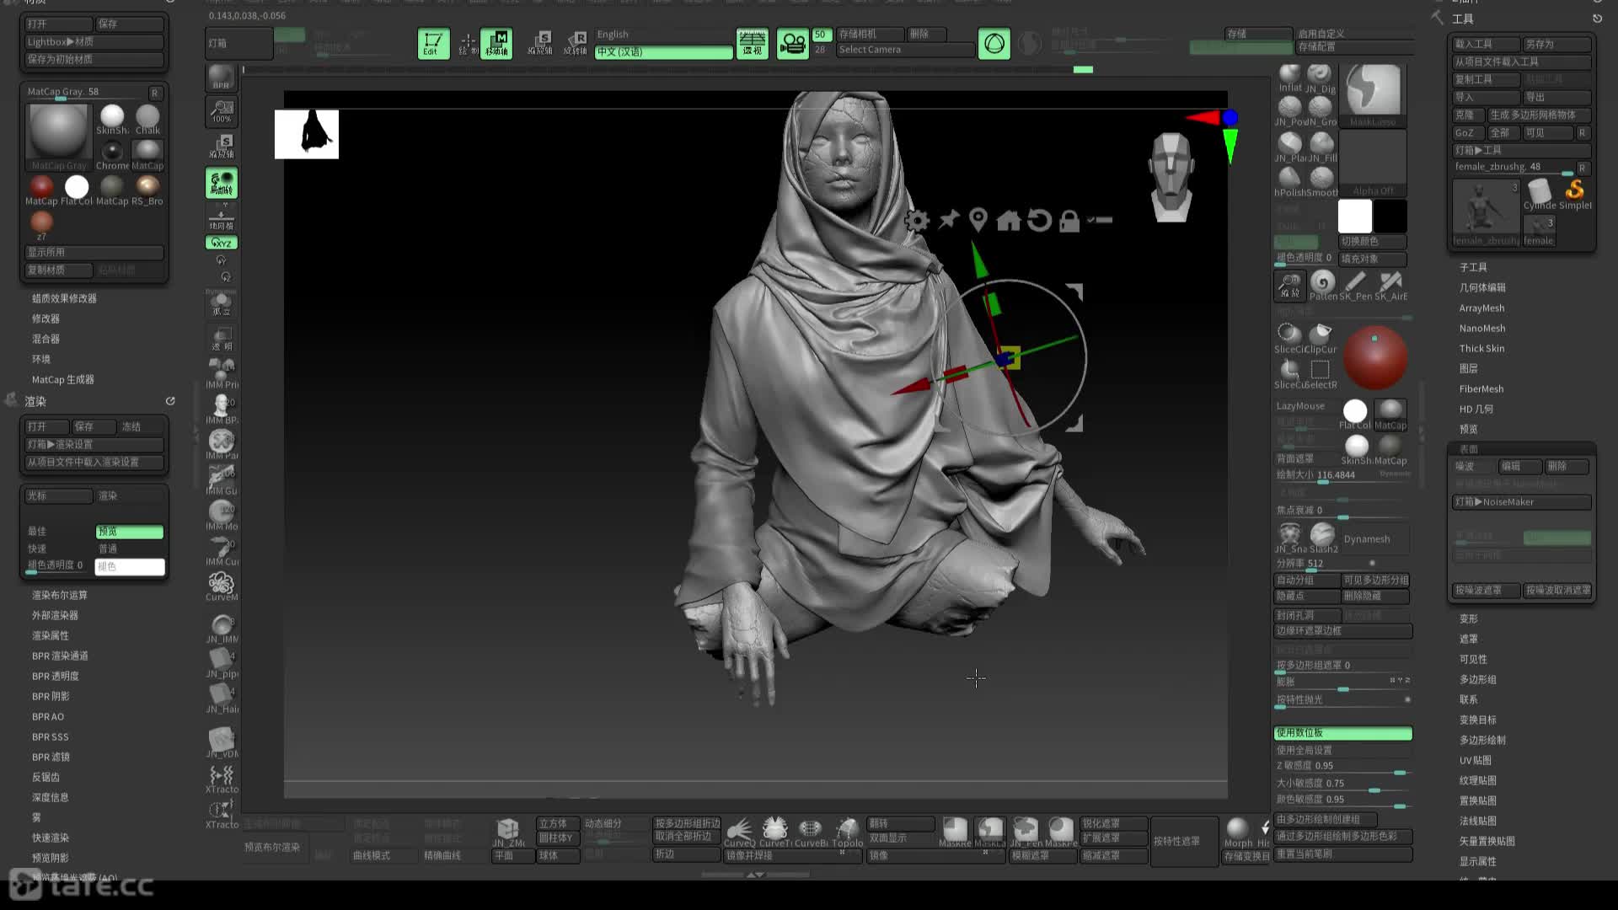Select the Cylinder tool thumbnail
Viewport: 1618px width, 910px height.
(x=1539, y=193)
